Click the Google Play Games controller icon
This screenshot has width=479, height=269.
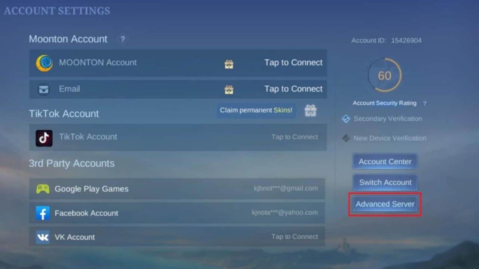(x=43, y=189)
